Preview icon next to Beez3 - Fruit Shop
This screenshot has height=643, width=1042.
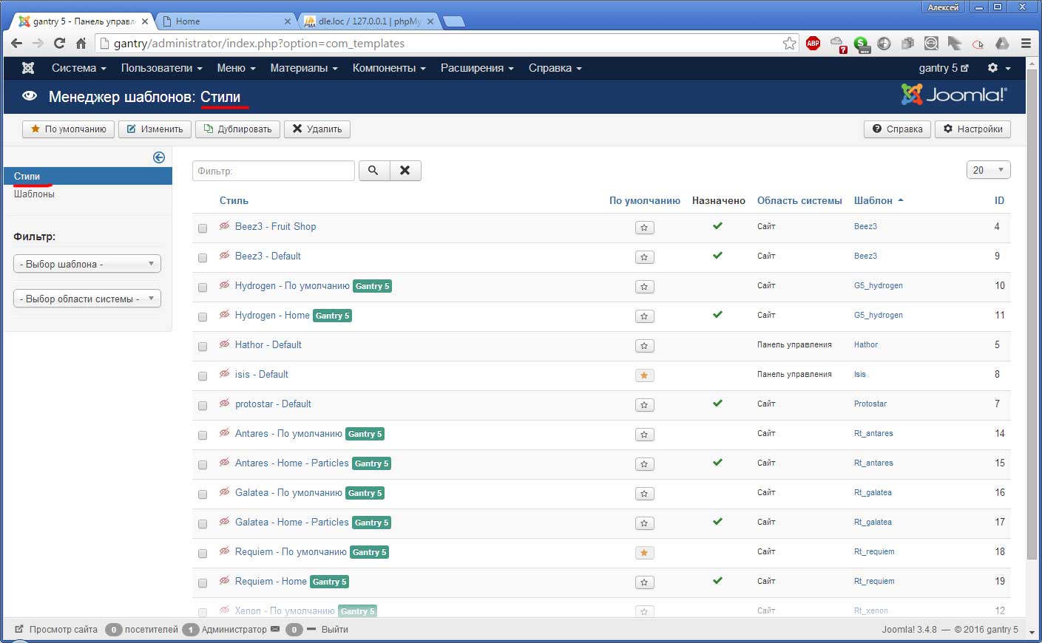pyautogui.click(x=224, y=226)
